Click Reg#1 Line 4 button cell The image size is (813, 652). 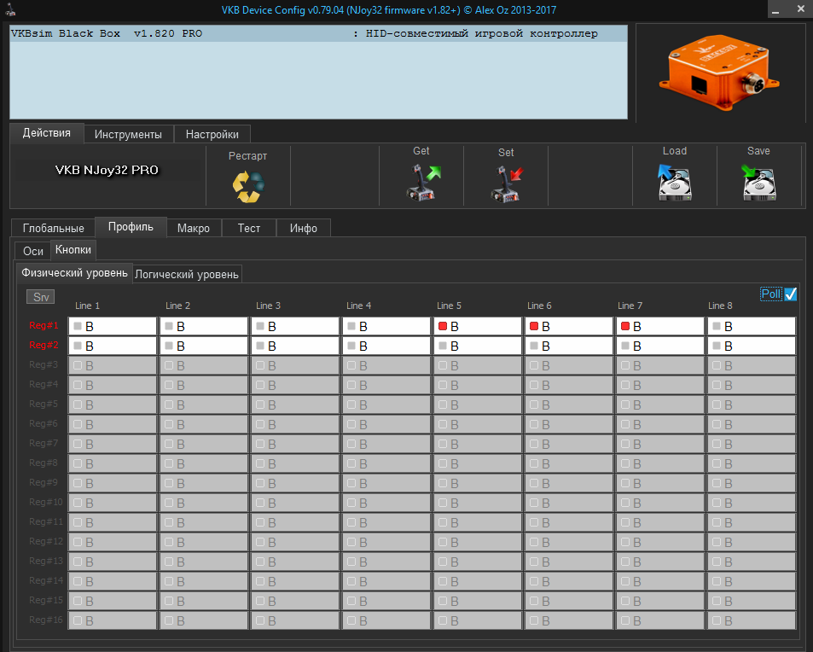pos(386,326)
